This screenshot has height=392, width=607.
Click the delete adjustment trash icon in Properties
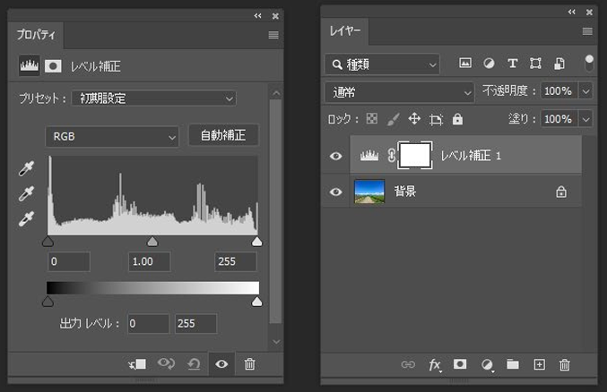click(250, 363)
